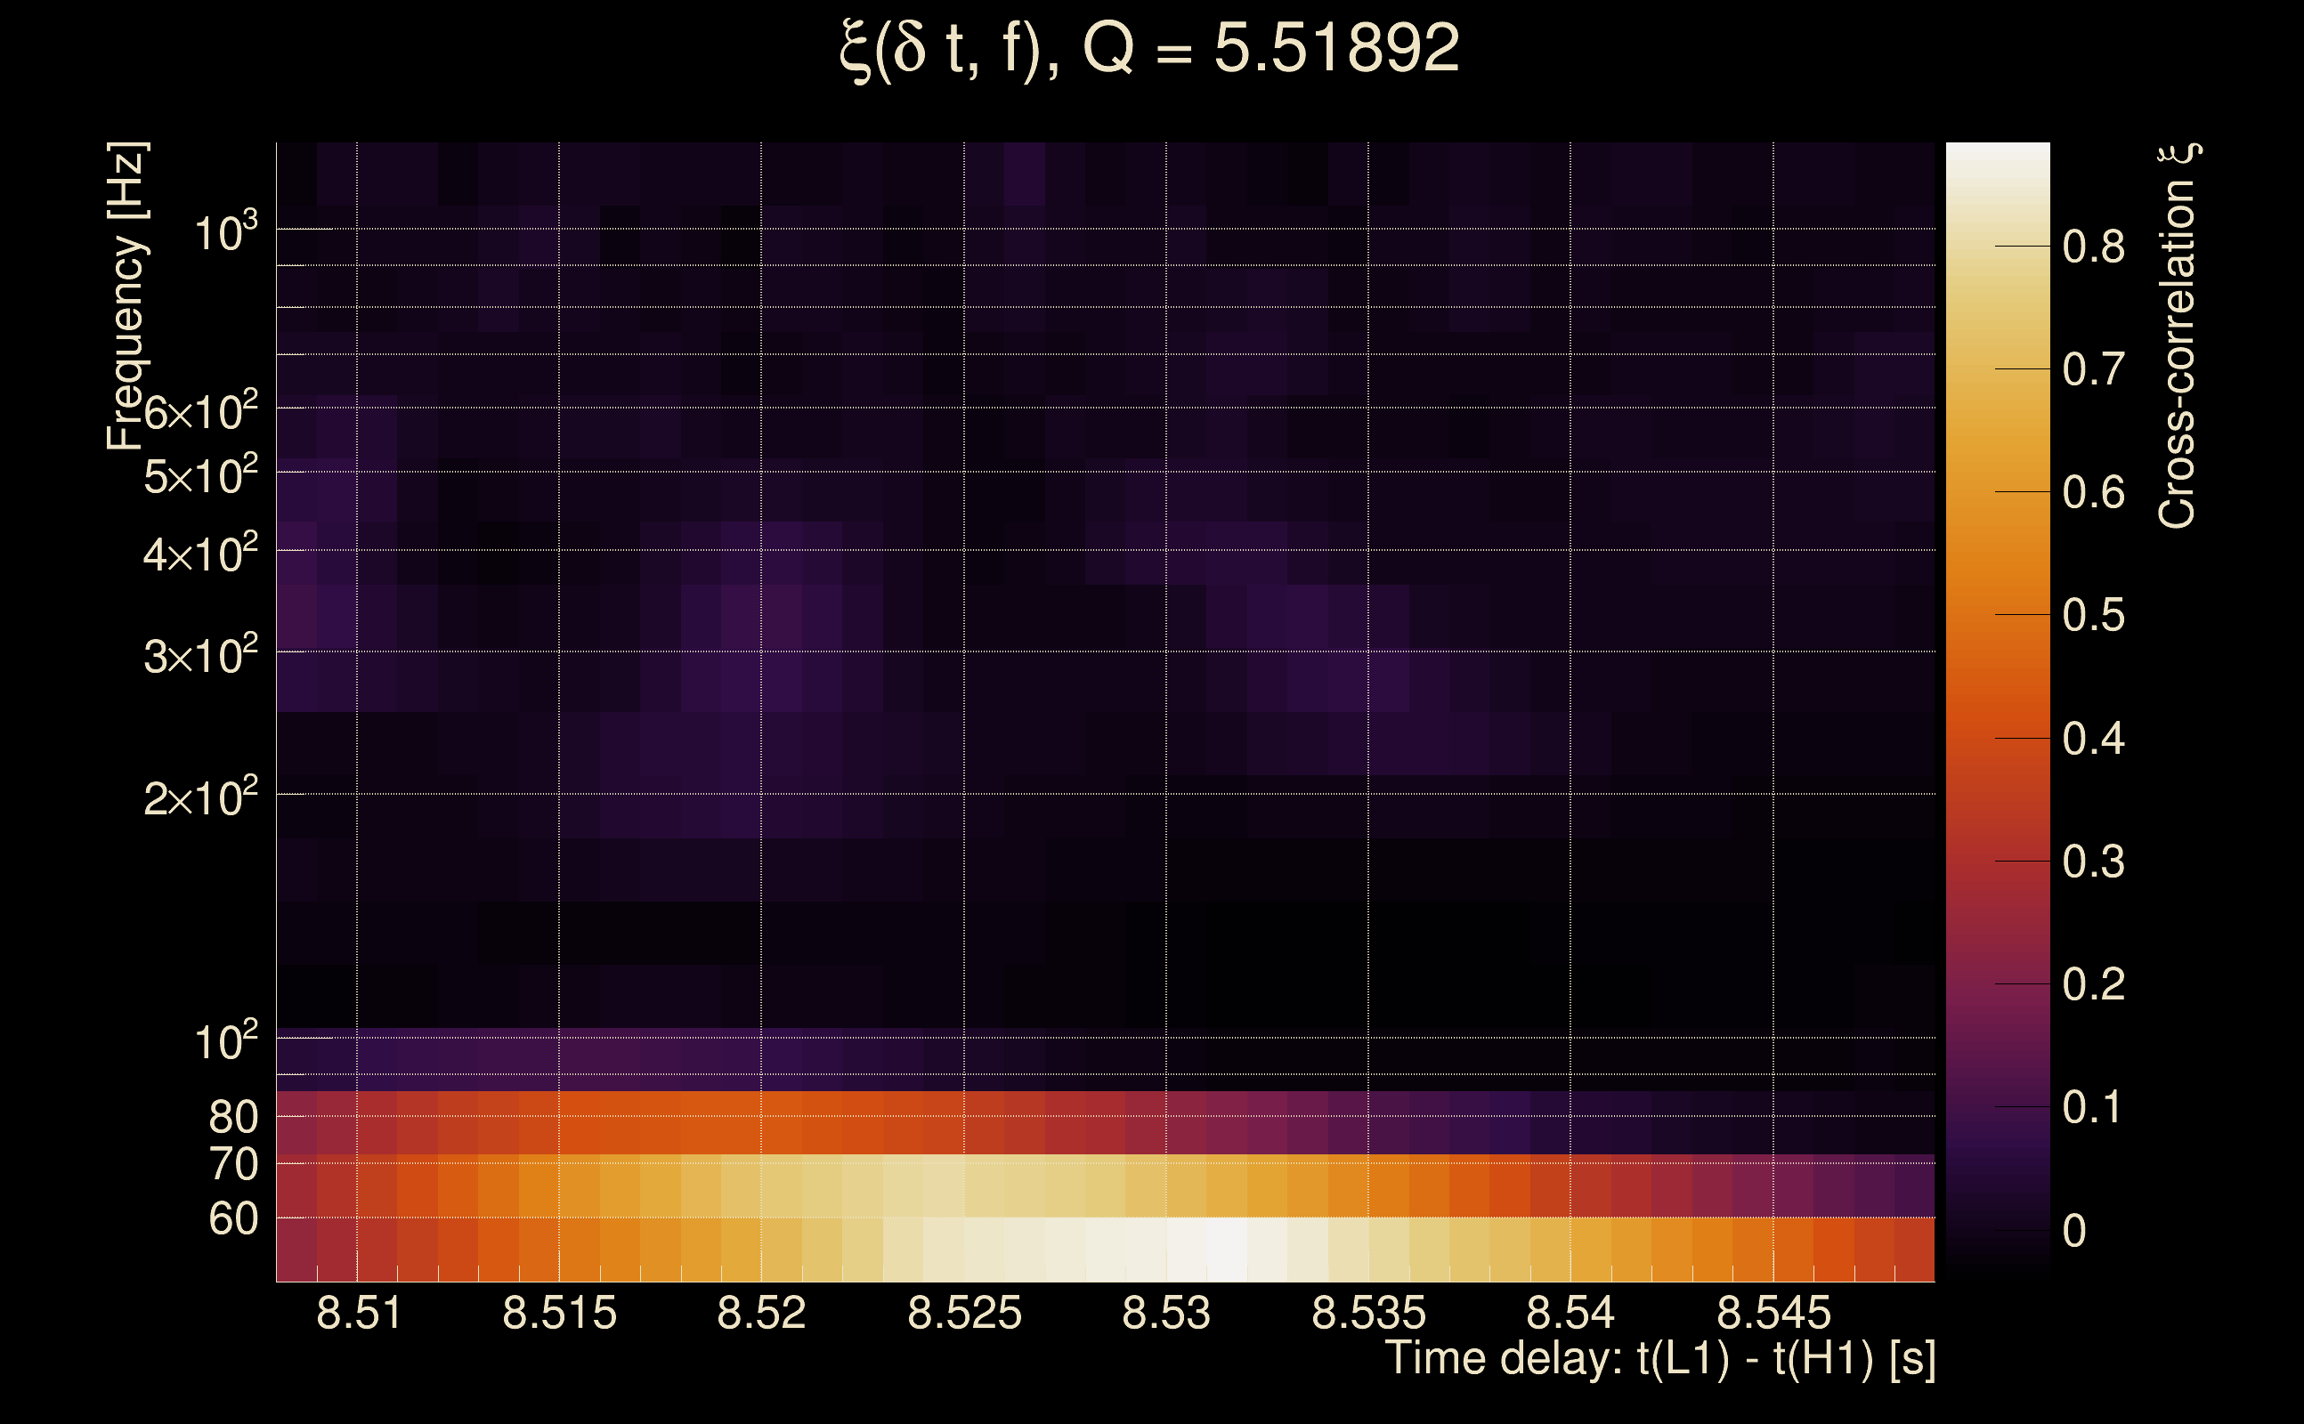Image resolution: width=2304 pixels, height=1424 pixels.
Task: Click the 2×10² frequency tick label
Action: (199, 797)
